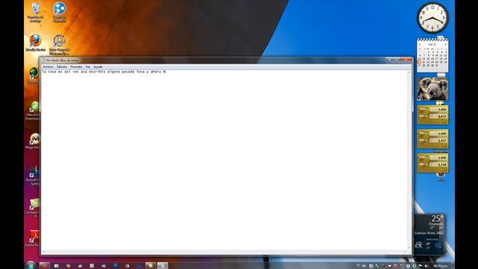Select the Adobe Reader desktop shortcut

(x=33, y=238)
